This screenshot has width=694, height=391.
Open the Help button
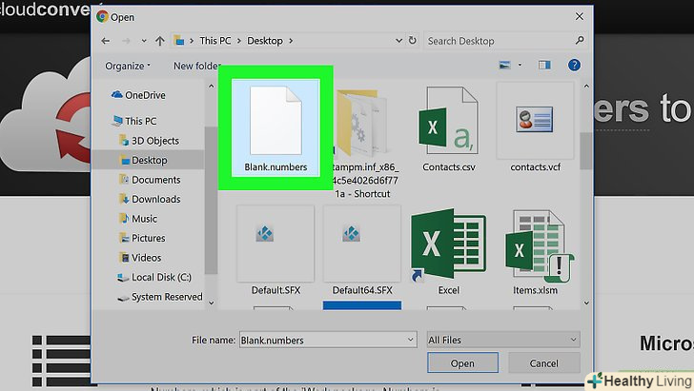pyautogui.click(x=574, y=66)
